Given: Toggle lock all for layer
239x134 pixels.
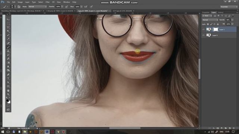Looking at the screenshot, I should click(x=218, y=24).
